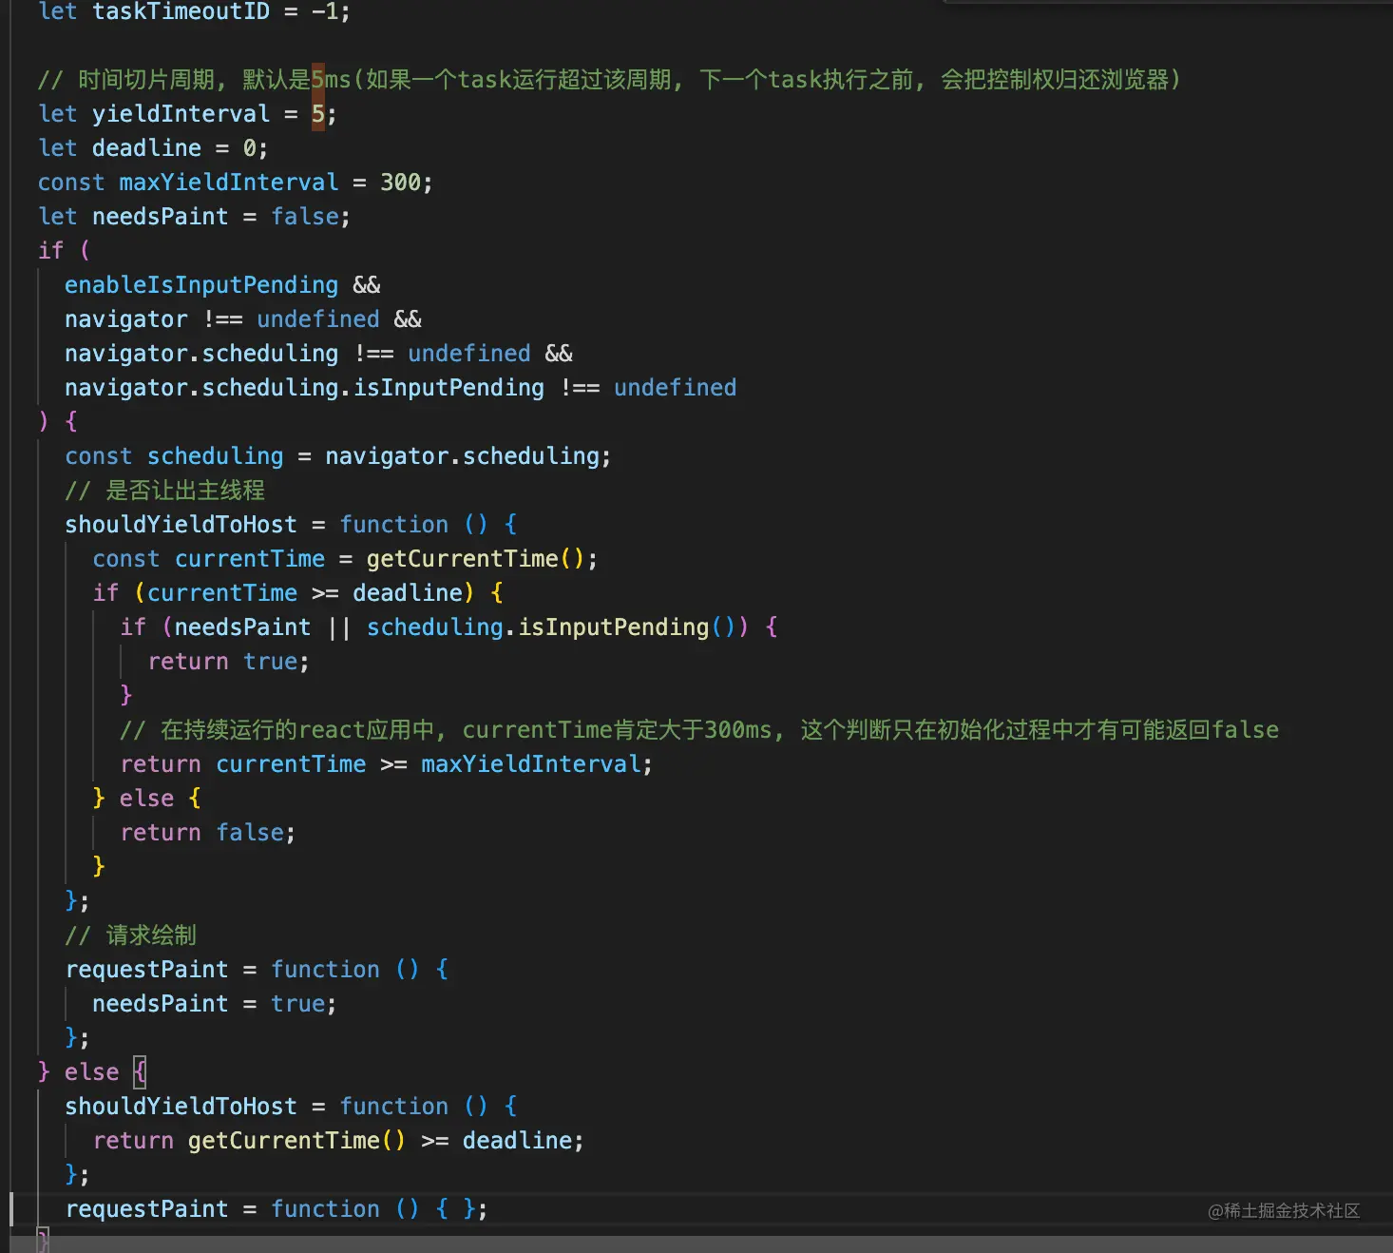1393x1253 pixels.
Task: Select yieldInterval in its let declaration
Action: point(181,114)
